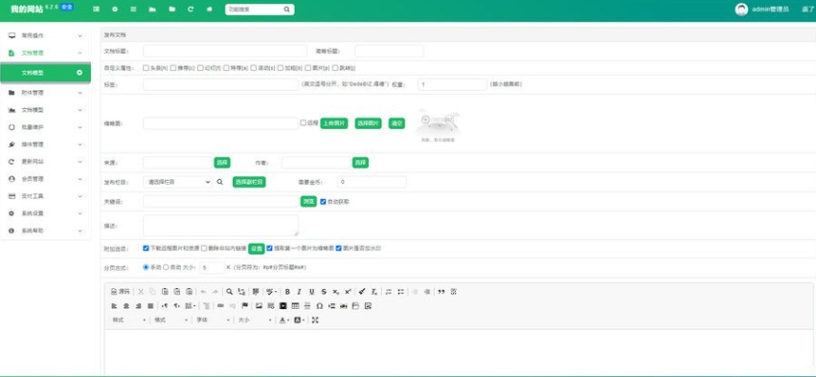Image resolution: width=816 pixels, height=377 pixels.
Task: Click the Link icon in editor toolbar
Action: click(x=220, y=306)
